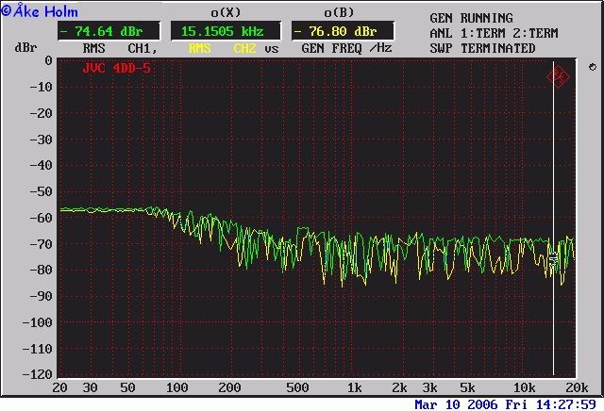Click the 'CH1,' trace label
The height and width of the screenshot is (411, 604).
[x=143, y=48]
